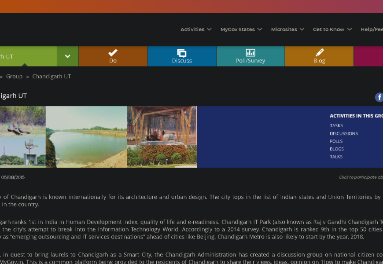The height and width of the screenshot is (264, 383).
Task: Click the Do checkmark icon
Action: click(113, 52)
